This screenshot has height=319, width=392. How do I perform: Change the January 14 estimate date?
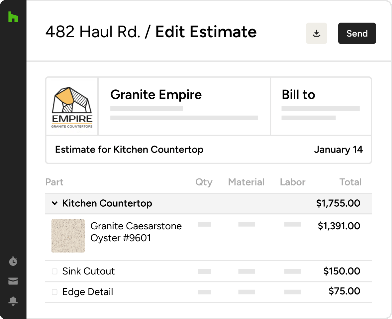pyautogui.click(x=338, y=150)
